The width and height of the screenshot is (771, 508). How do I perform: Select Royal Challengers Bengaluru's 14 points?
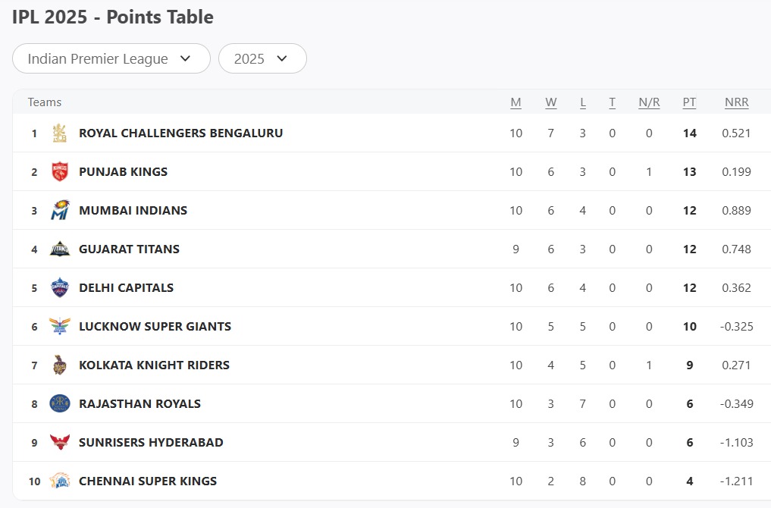tap(689, 133)
